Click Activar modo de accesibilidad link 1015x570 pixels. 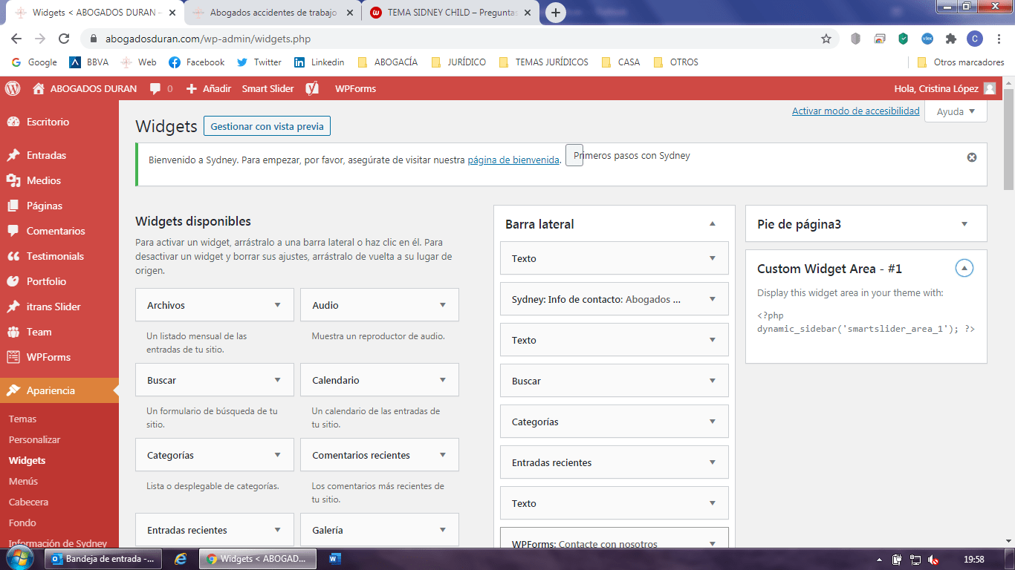click(x=856, y=111)
